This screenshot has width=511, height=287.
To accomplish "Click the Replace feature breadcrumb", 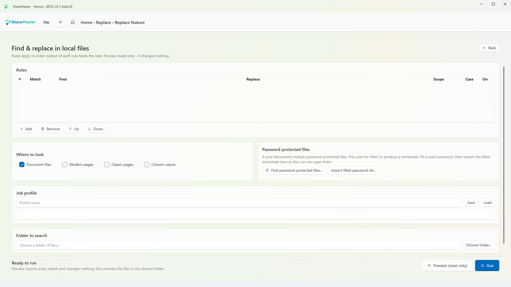I will pos(130,23).
